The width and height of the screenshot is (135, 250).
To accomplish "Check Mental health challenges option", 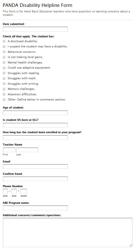I will pos(4,62).
